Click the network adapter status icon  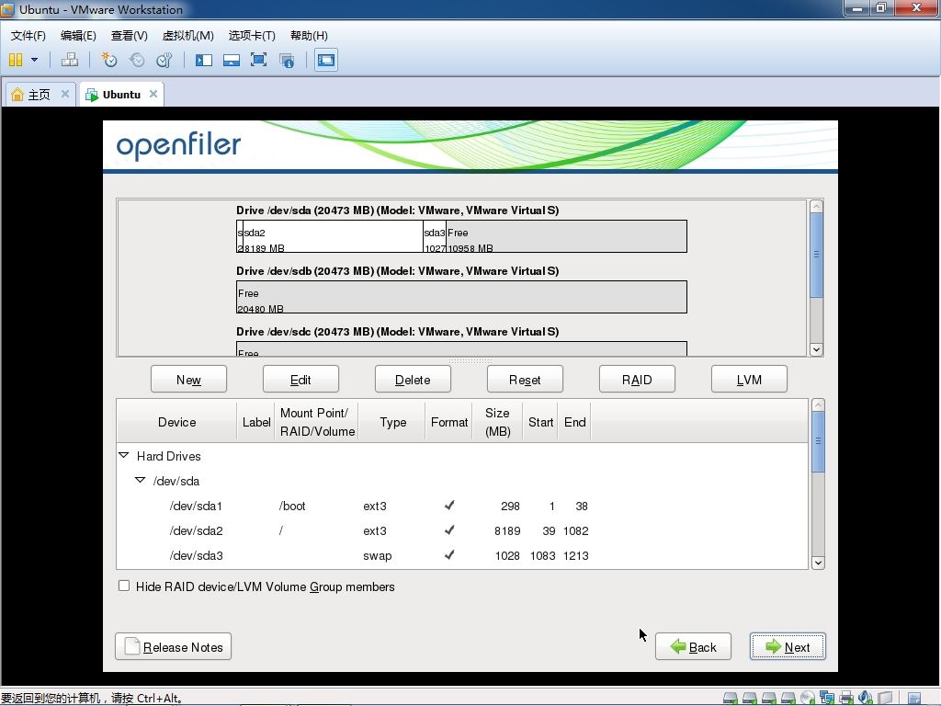pos(827,698)
